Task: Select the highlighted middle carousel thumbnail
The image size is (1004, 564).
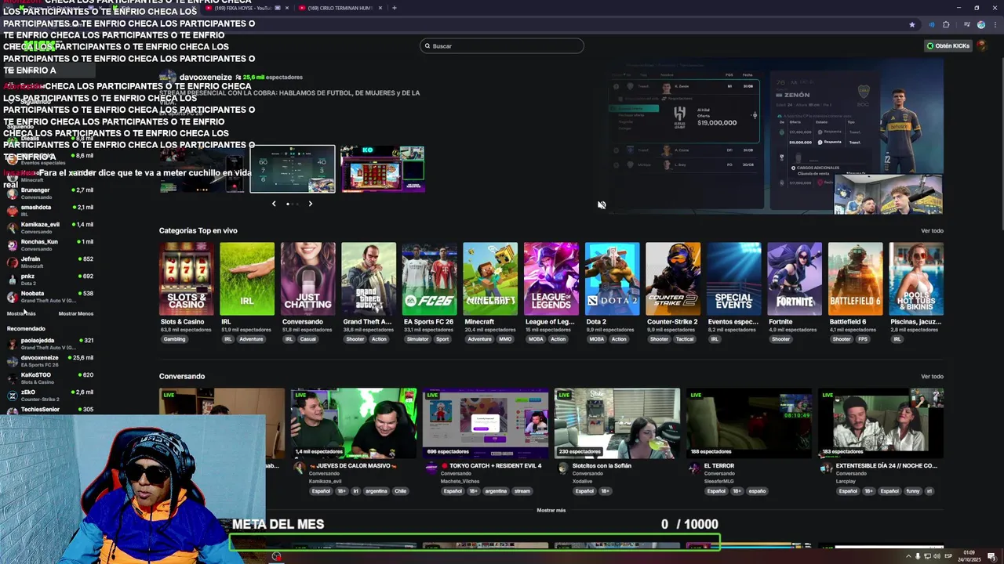Action: [x=293, y=169]
